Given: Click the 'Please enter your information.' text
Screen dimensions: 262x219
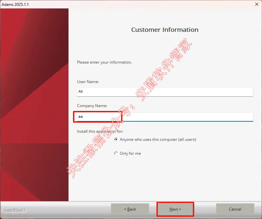Looking at the screenshot, I should [104, 62].
